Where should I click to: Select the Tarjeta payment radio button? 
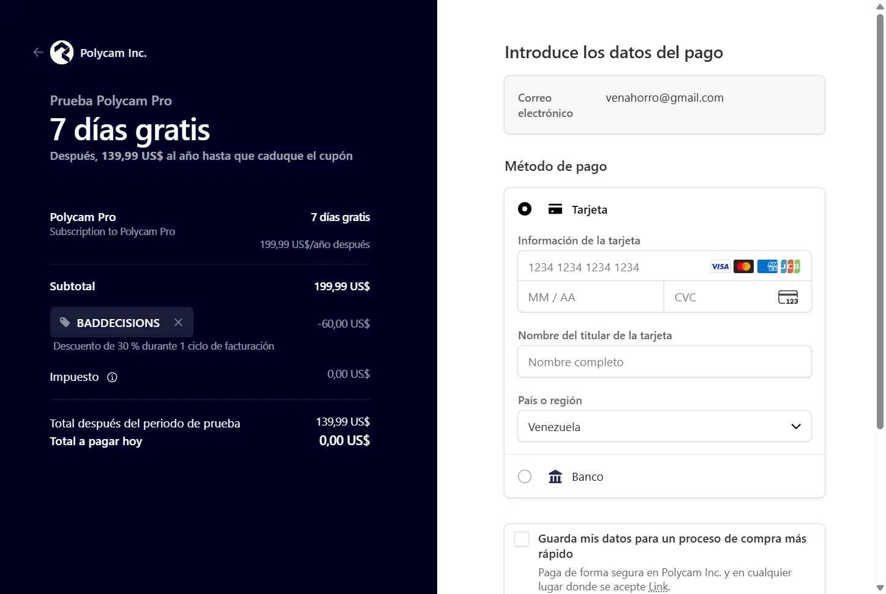525,209
